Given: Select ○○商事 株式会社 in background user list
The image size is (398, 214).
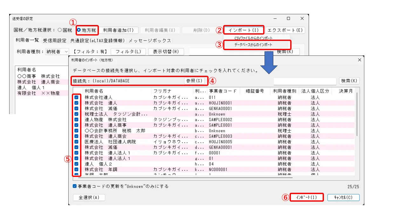Looking at the screenshot, I should [38, 76].
